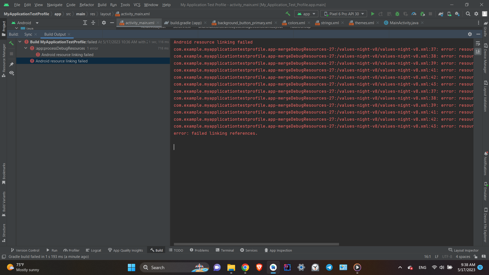
Task: Open the Logcat tool window
Action: (93, 250)
